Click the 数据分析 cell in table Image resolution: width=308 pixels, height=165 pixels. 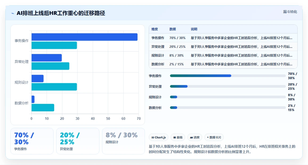[x=158, y=64]
